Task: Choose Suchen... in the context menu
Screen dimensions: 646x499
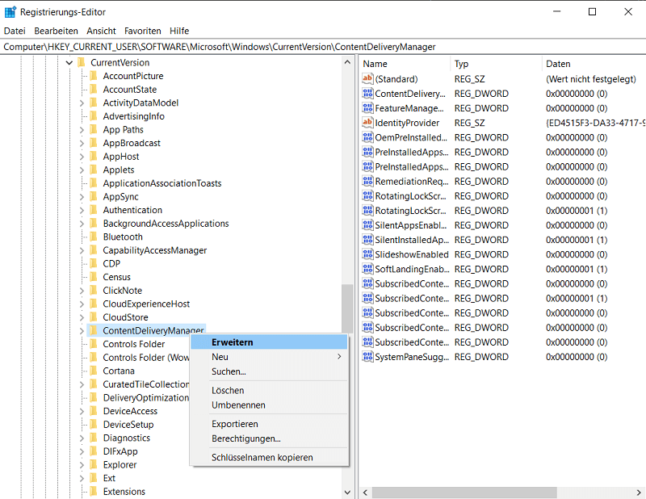Action: point(269,371)
